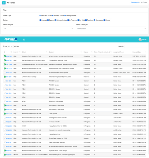Click grey check icon for REQ-213
This screenshot has width=149, height=158.
(5, 118)
